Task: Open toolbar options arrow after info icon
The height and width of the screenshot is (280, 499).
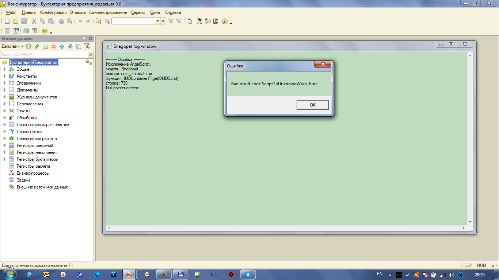Action: tap(231, 23)
